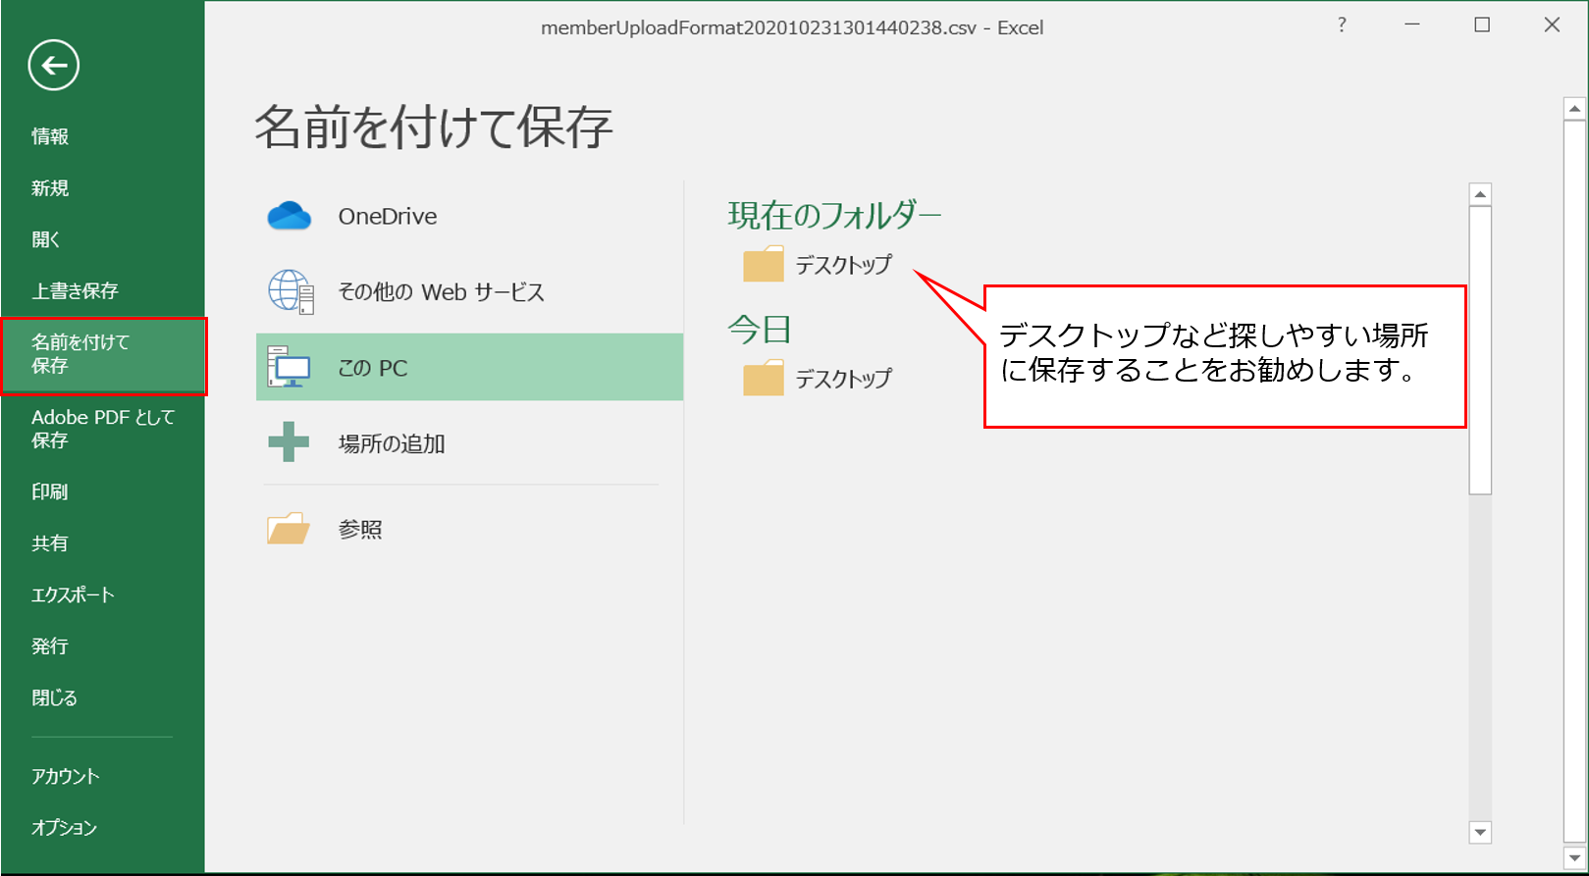Click 上書き保存 to save
The image size is (1589, 876).
pyautogui.click(x=75, y=291)
